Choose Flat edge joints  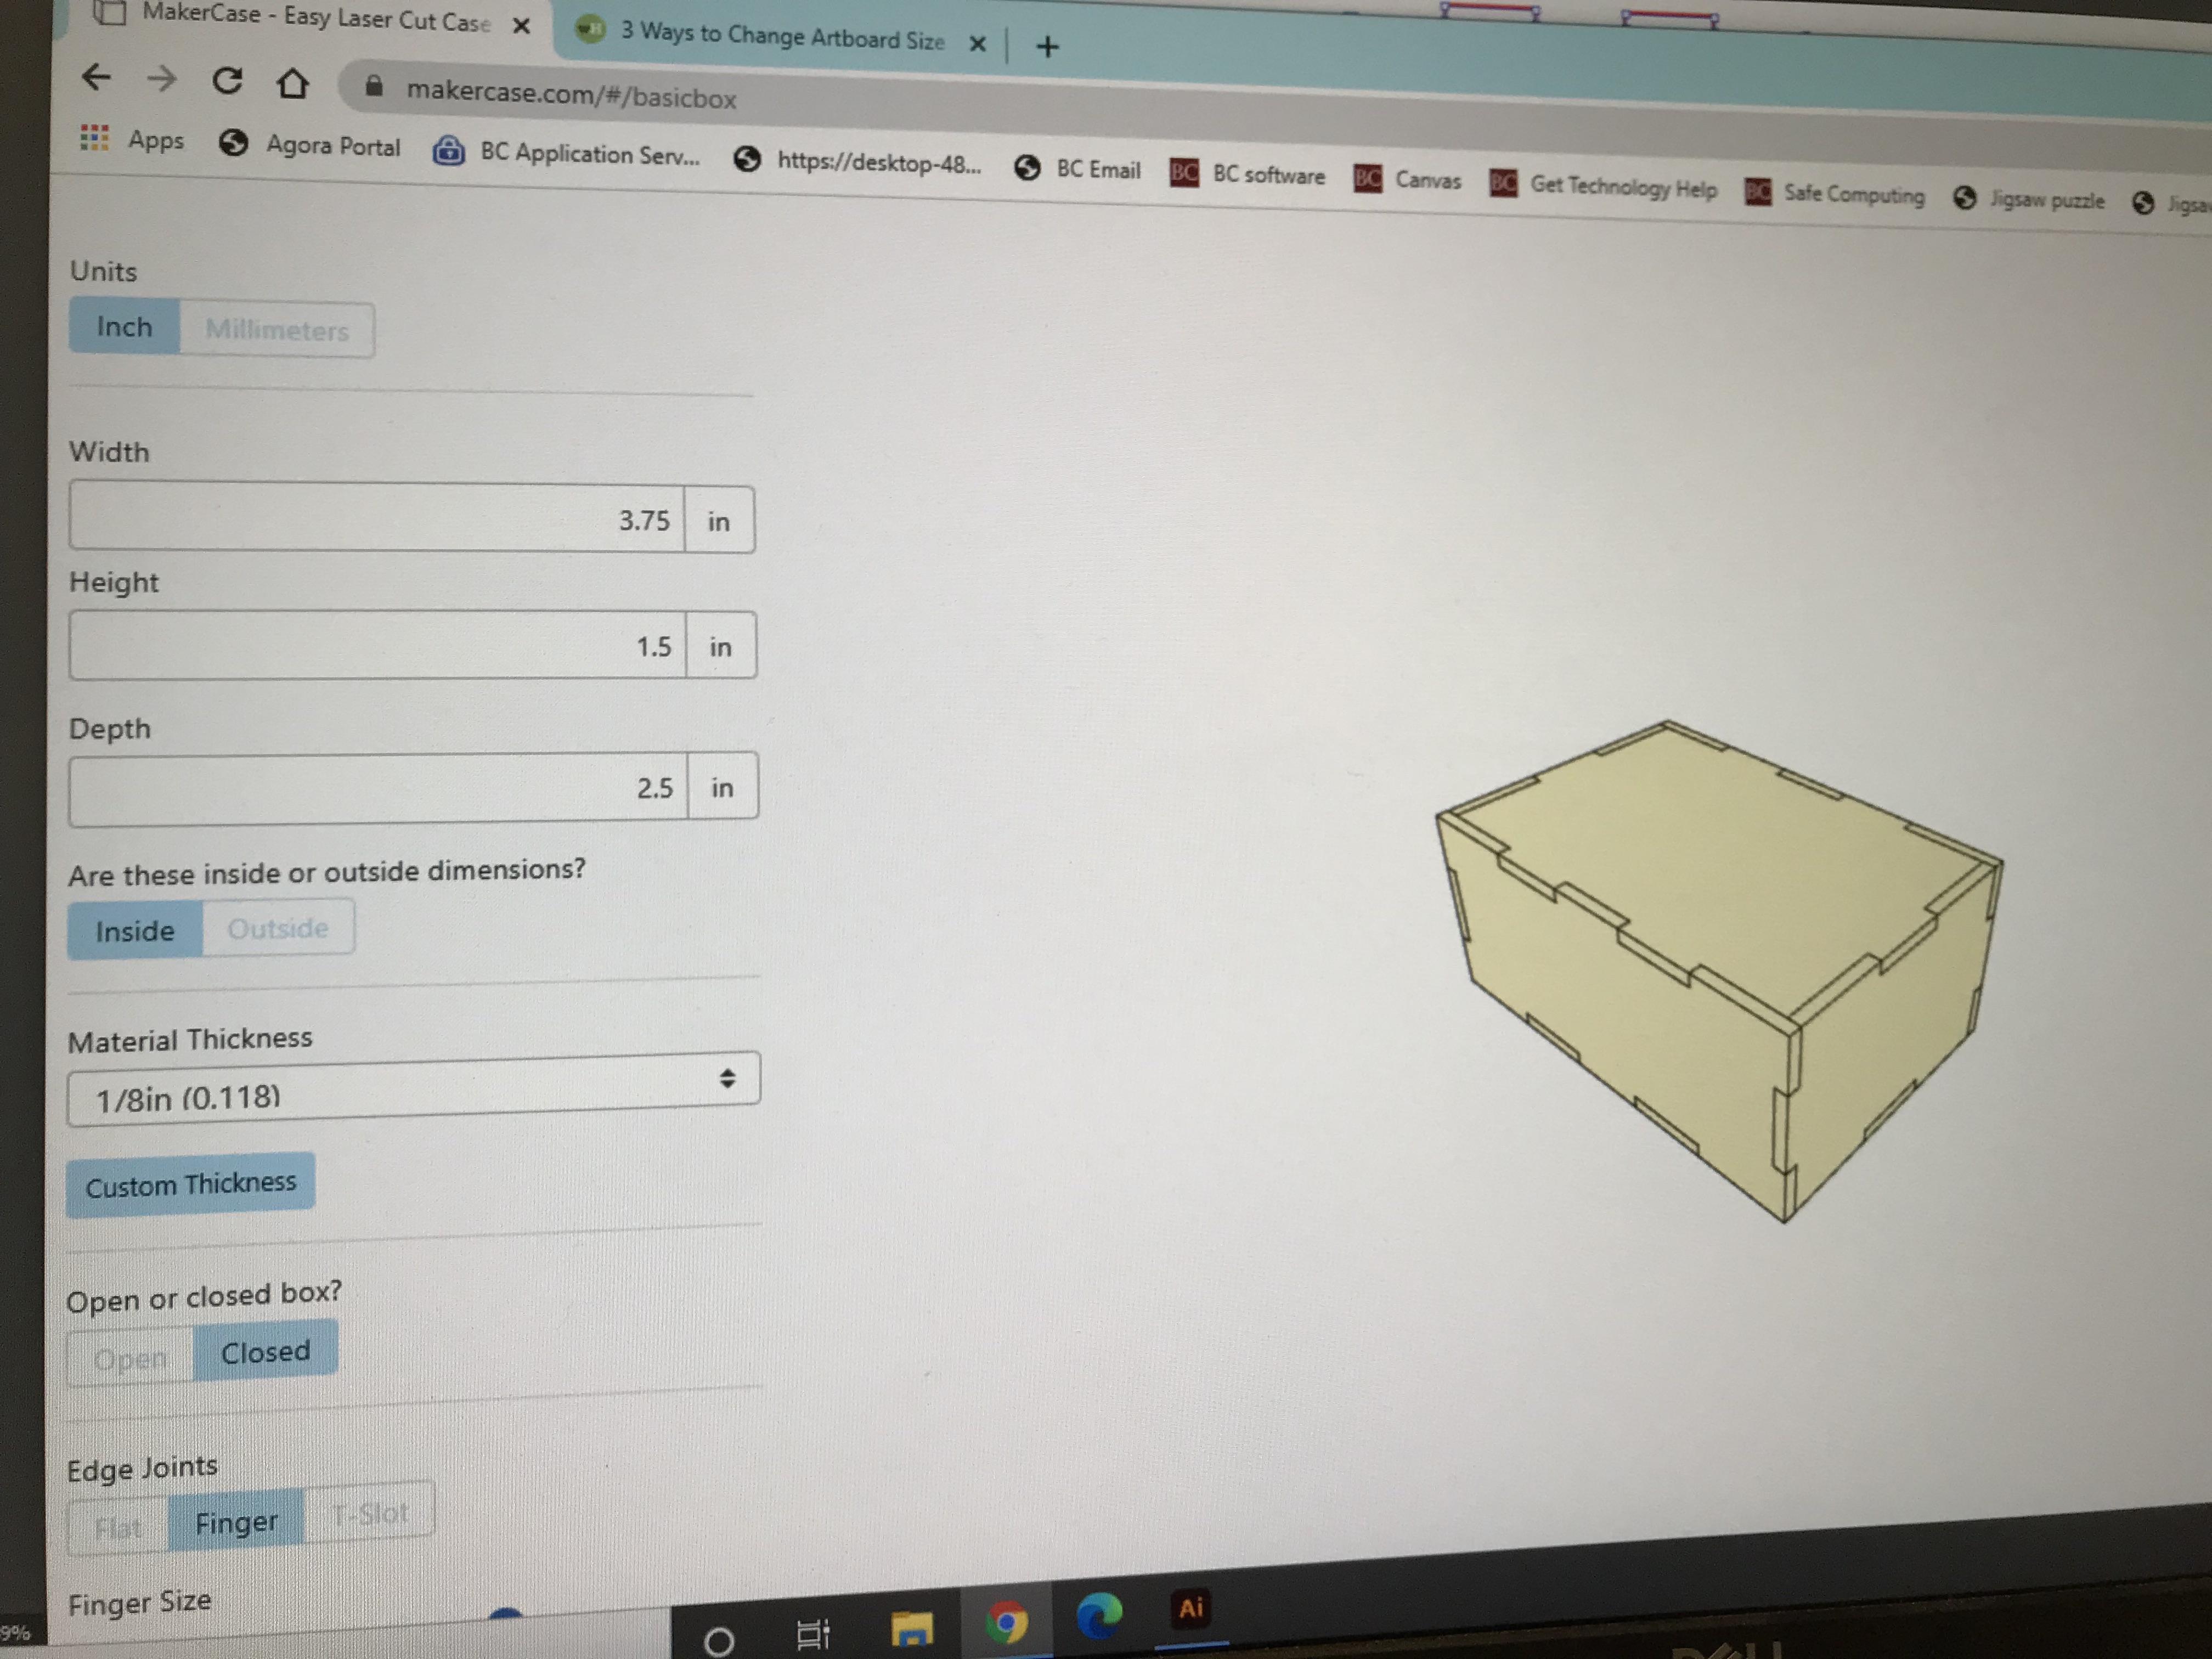click(118, 1527)
